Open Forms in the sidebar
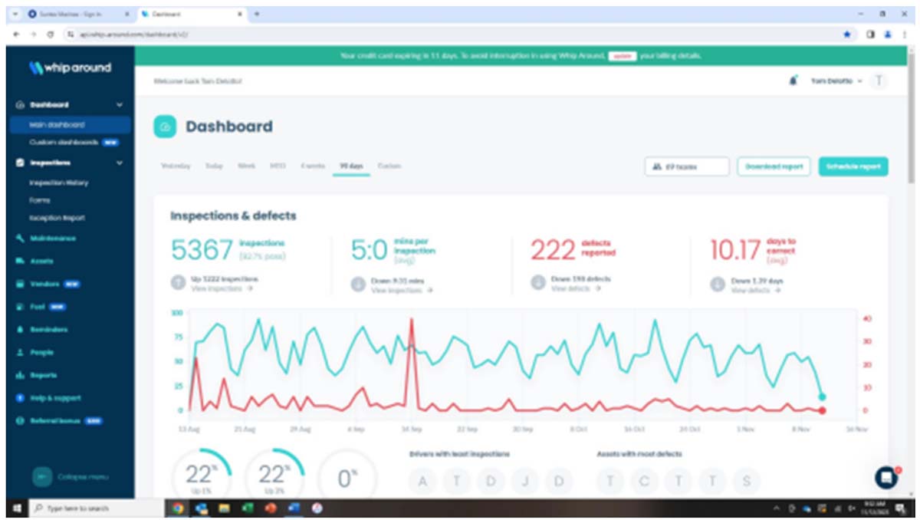Image resolution: width=920 pixels, height=520 pixels. pos(39,200)
